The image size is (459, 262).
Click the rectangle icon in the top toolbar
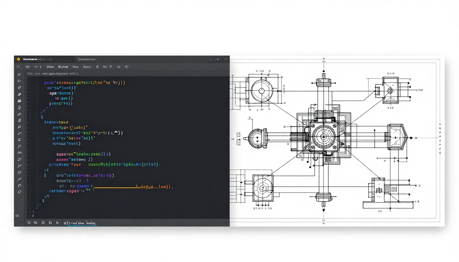click(27, 67)
